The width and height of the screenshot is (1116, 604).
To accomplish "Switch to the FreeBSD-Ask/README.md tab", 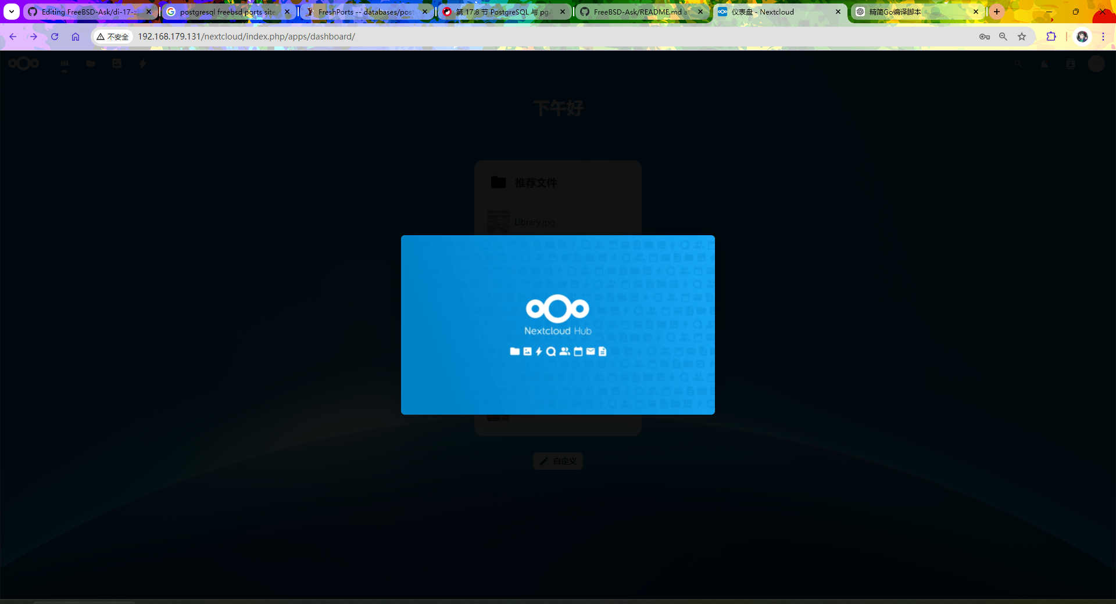I will [x=642, y=12].
